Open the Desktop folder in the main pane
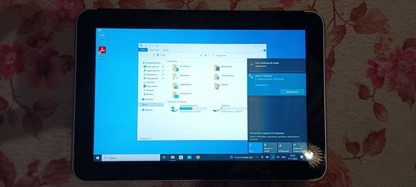Viewport: 416px width, 187px height. tap(182, 95)
